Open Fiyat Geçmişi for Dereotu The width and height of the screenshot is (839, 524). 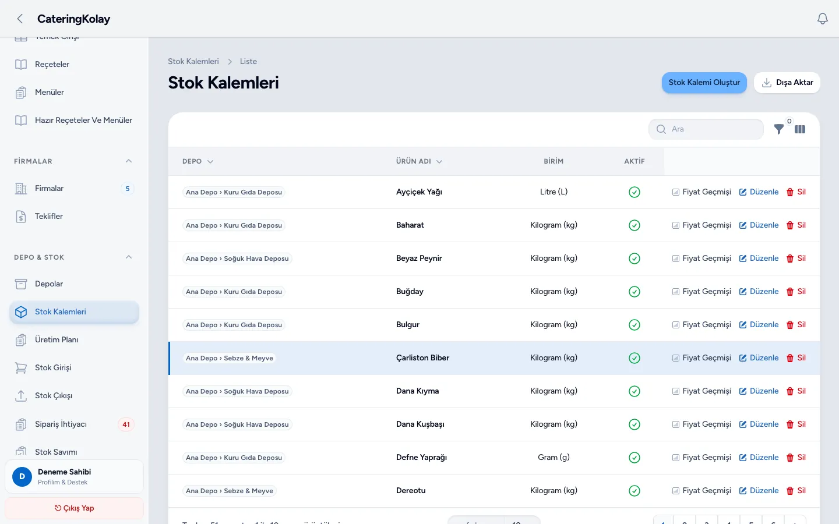point(701,491)
